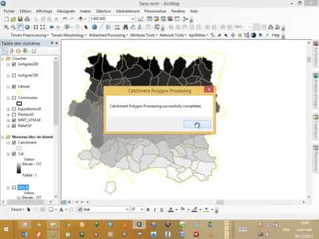
Task: Open the ApUtilities dropdown menu
Action: click(x=199, y=35)
